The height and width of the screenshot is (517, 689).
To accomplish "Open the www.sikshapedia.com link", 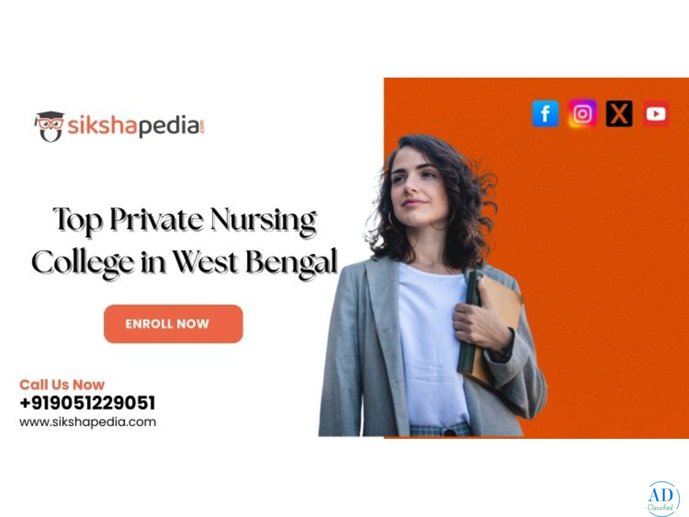I will (x=88, y=422).
